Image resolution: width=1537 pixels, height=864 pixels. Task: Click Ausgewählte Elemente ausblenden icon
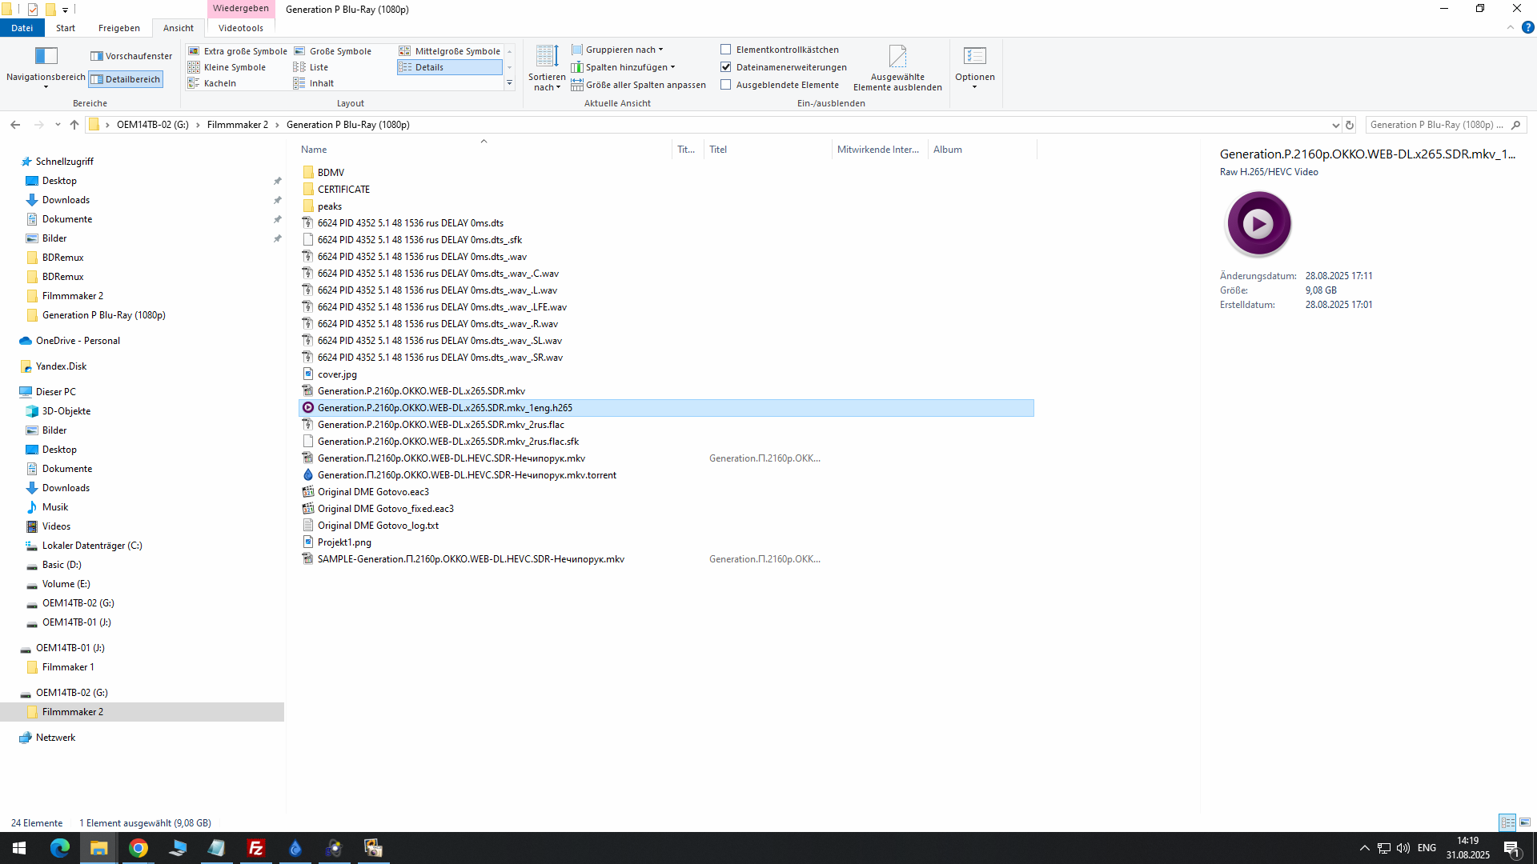[897, 56]
